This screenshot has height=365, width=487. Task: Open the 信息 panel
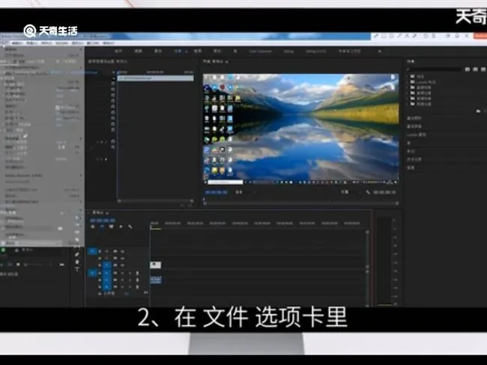tap(411, 168)
